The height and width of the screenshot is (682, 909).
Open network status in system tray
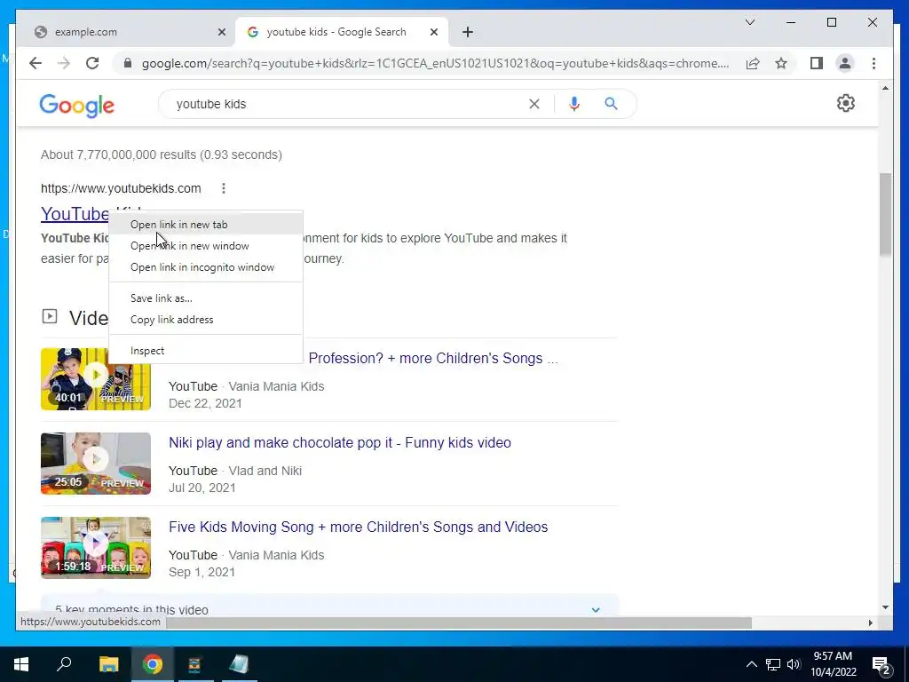773,664
